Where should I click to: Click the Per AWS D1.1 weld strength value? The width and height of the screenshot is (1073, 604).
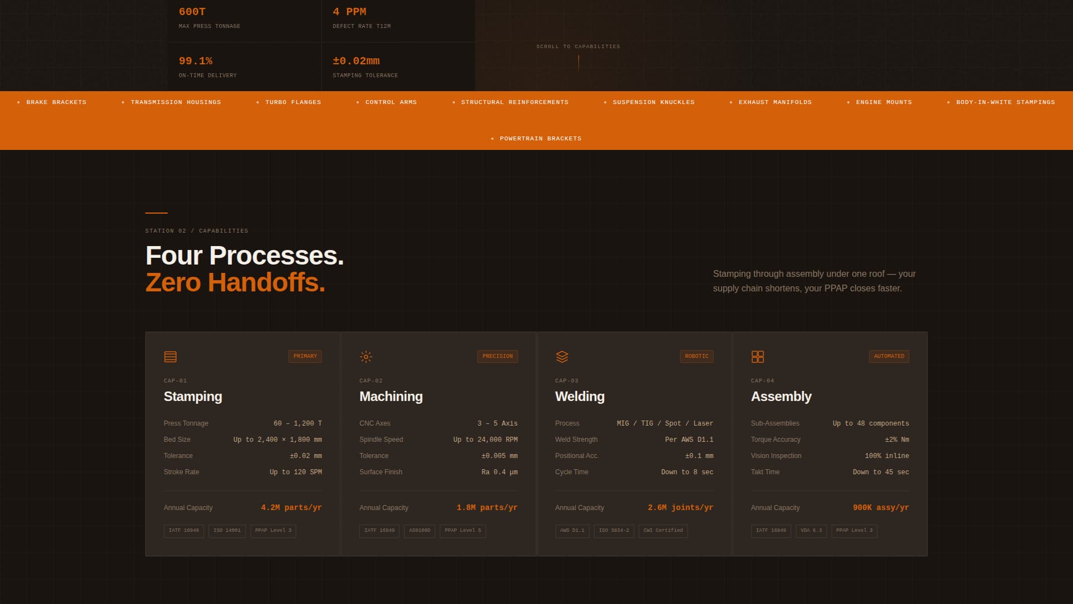click(689, 440)
